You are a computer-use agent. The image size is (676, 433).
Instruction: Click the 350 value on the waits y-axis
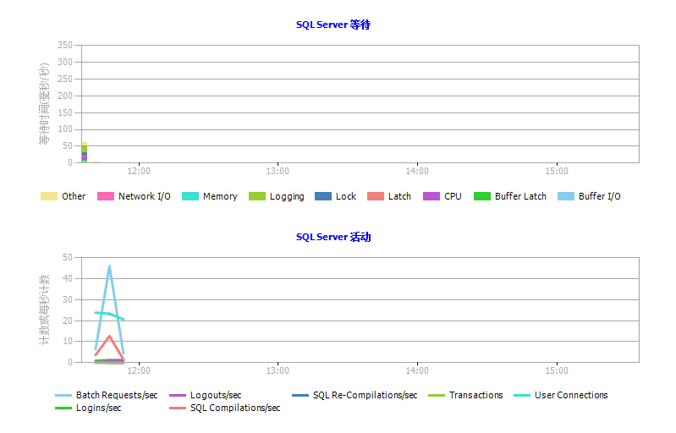pyautogui.click(x=65, y=45)
